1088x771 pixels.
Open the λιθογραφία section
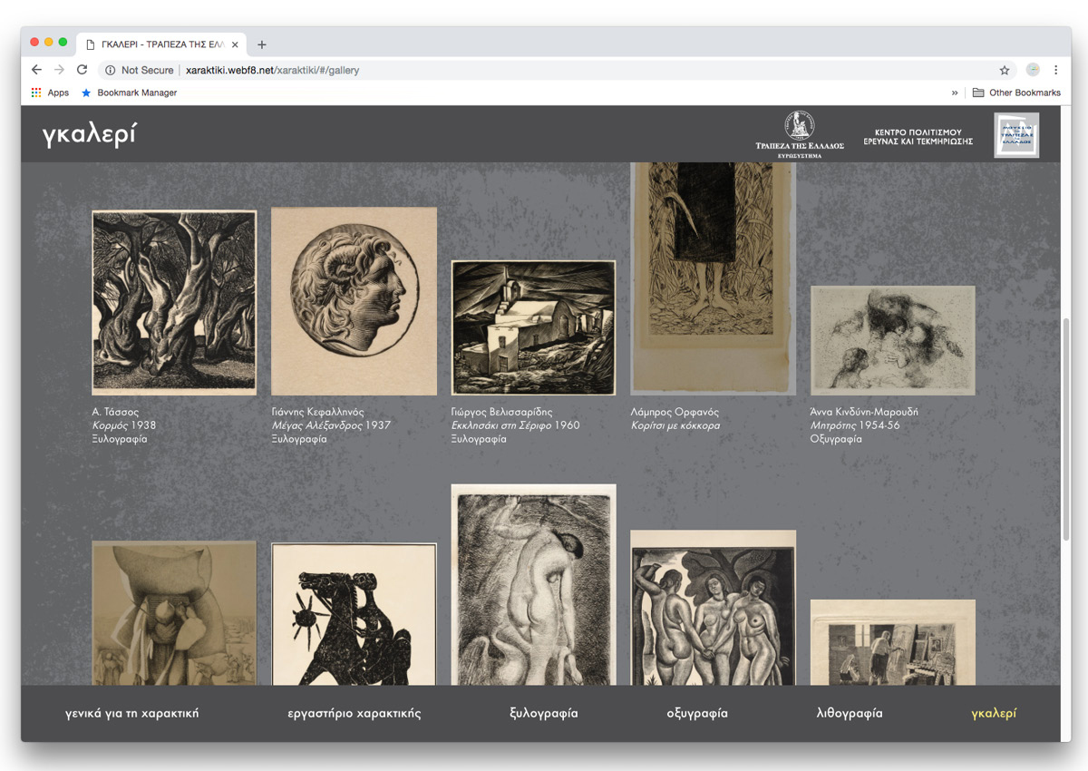coord(850,713)
